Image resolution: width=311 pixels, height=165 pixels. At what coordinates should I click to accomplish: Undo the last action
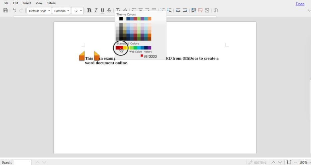click(x=14, y=11)
